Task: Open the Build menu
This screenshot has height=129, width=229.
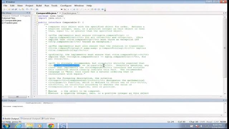Action: pos(39,6)
